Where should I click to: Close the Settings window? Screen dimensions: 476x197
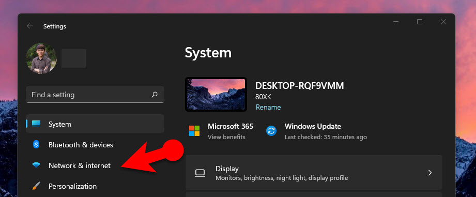(443, 22)
